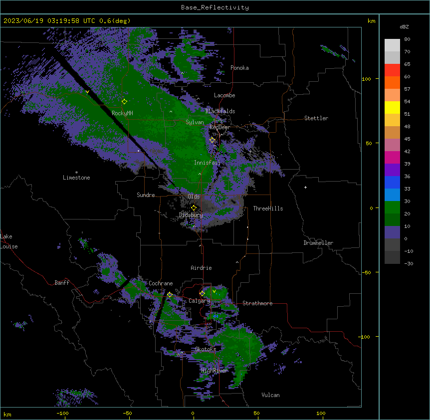Click the ThreeHills label
This screenshot has width=430, height=420.
click(268, 209)
